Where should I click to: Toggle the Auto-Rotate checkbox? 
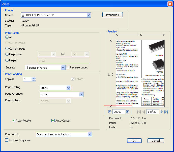[13, 121]
